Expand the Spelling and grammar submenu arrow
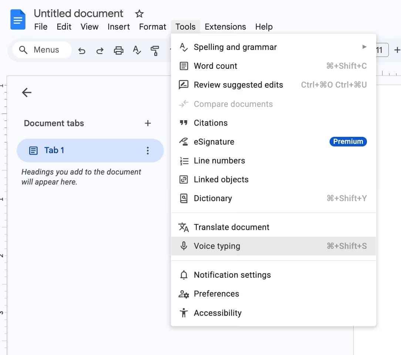The width and height of the screenshot is (401, 355). point(364,47)
